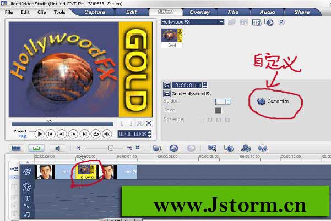Click the load folder icon in library
Image resolution: width=331 pixels, height=221 pixels.
click(x=232, y=22)
